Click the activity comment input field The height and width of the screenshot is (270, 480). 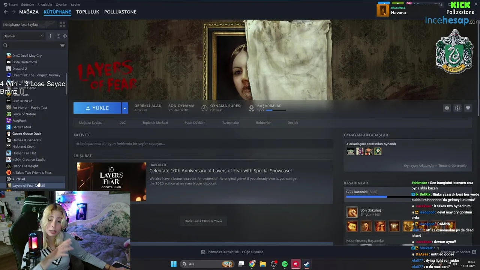click(x=203, y=144)
